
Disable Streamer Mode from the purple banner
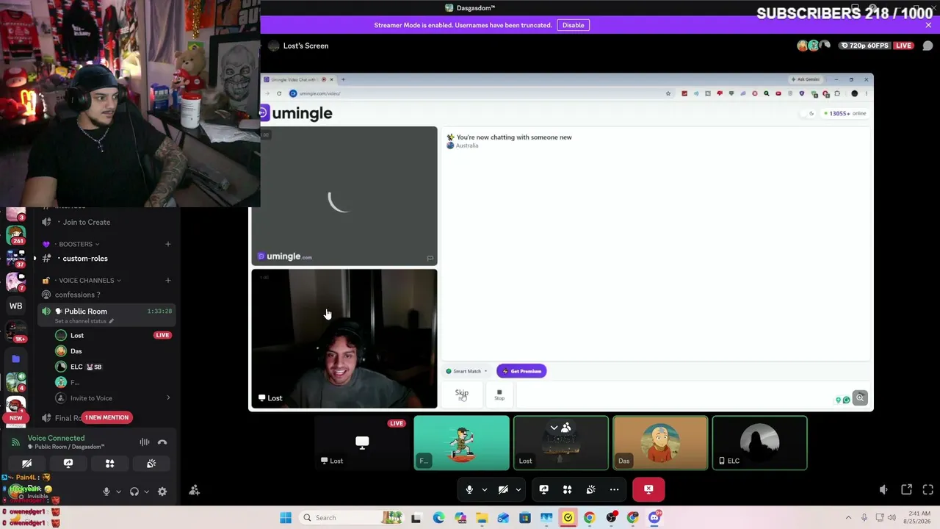point(573,25)
